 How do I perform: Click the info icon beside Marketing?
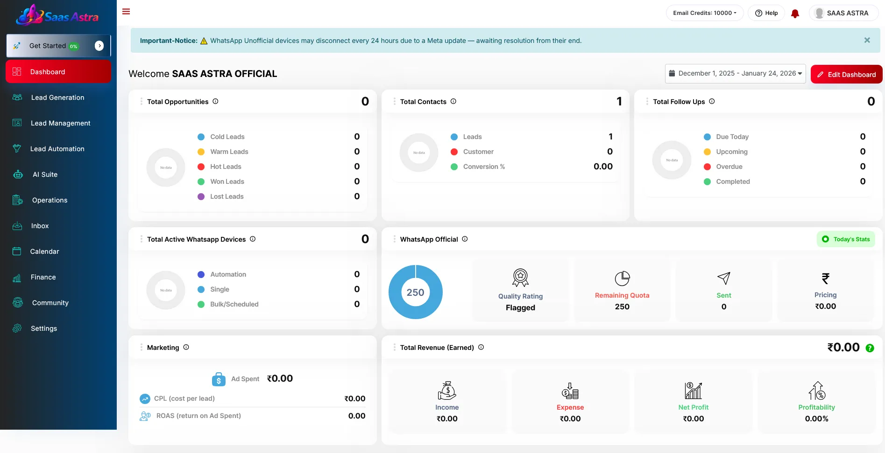[x=186, y=347]
